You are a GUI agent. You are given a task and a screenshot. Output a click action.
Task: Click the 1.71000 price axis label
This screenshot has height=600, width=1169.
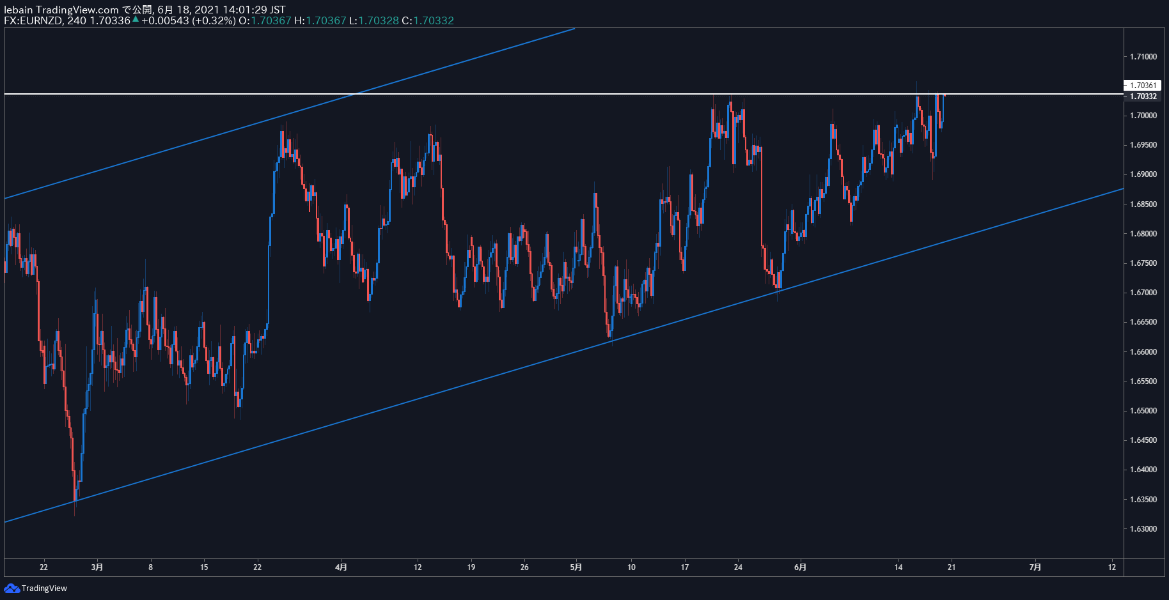click(x=1143, y=57)
